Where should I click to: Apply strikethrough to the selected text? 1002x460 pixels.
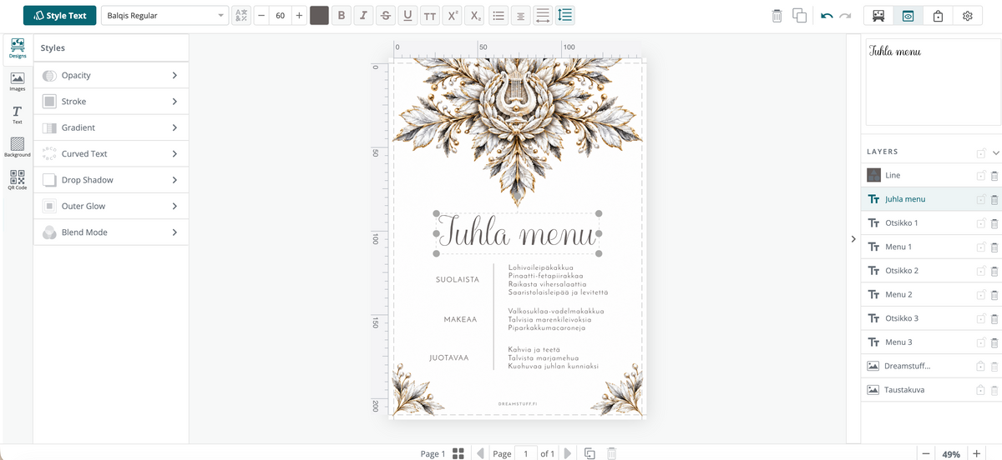point(385,16)
